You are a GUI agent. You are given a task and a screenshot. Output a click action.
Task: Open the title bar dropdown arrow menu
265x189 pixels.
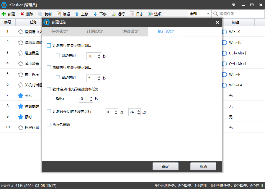coord(233,5)
